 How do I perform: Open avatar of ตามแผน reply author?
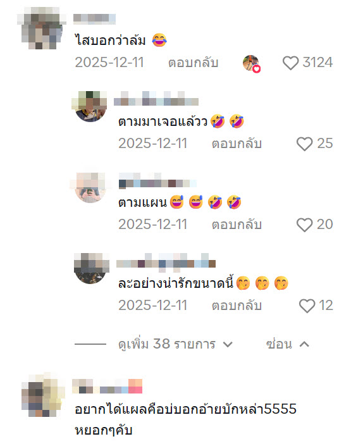90,188
